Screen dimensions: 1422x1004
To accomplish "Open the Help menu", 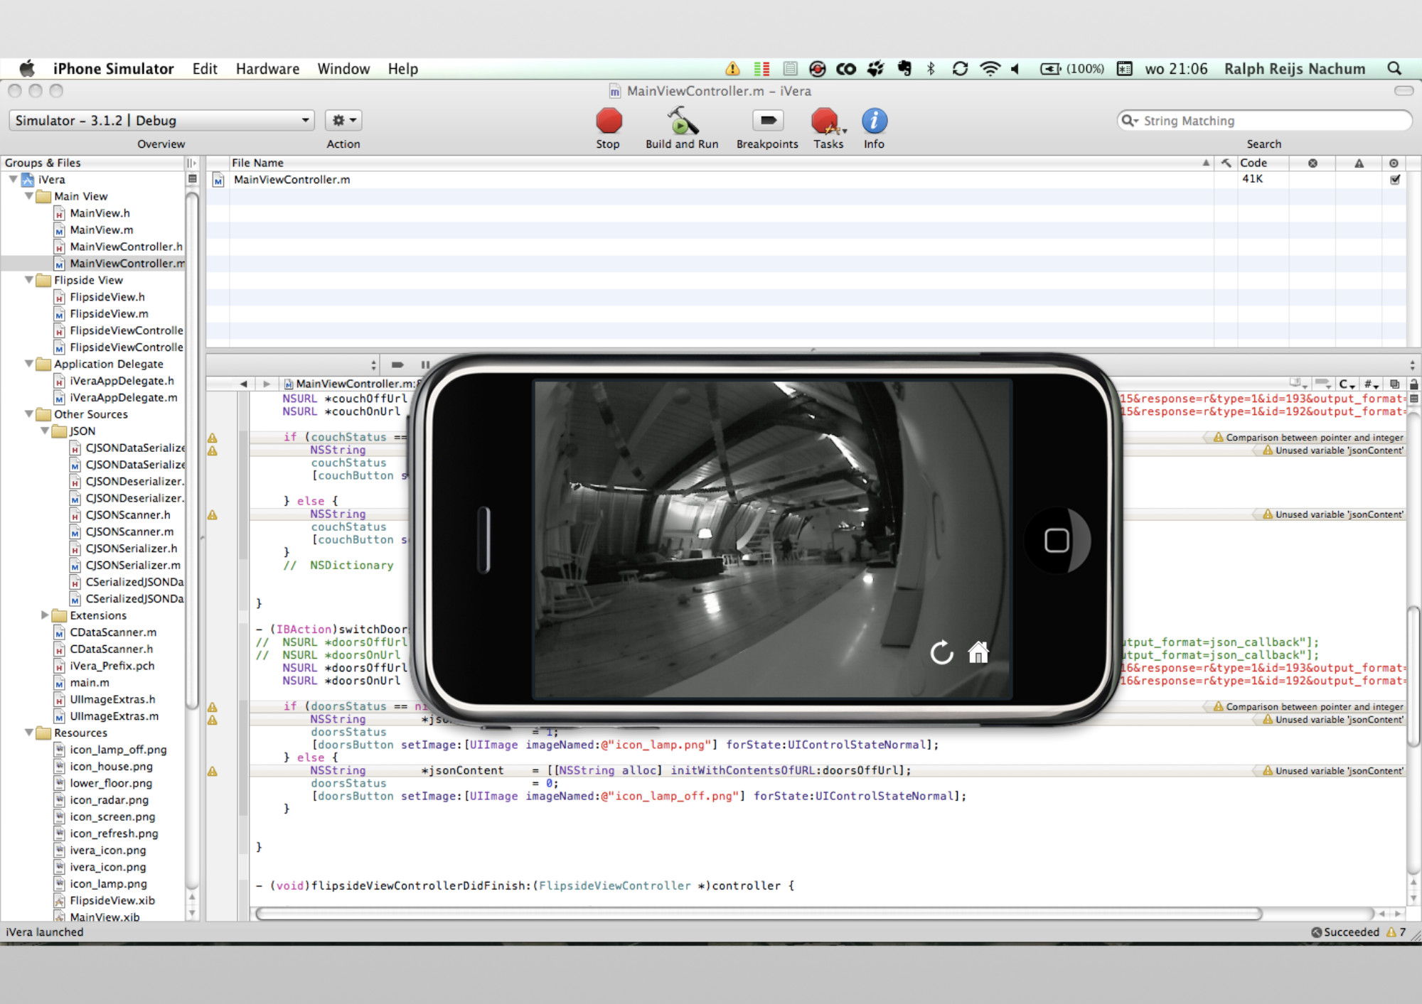I will point(402,69).
